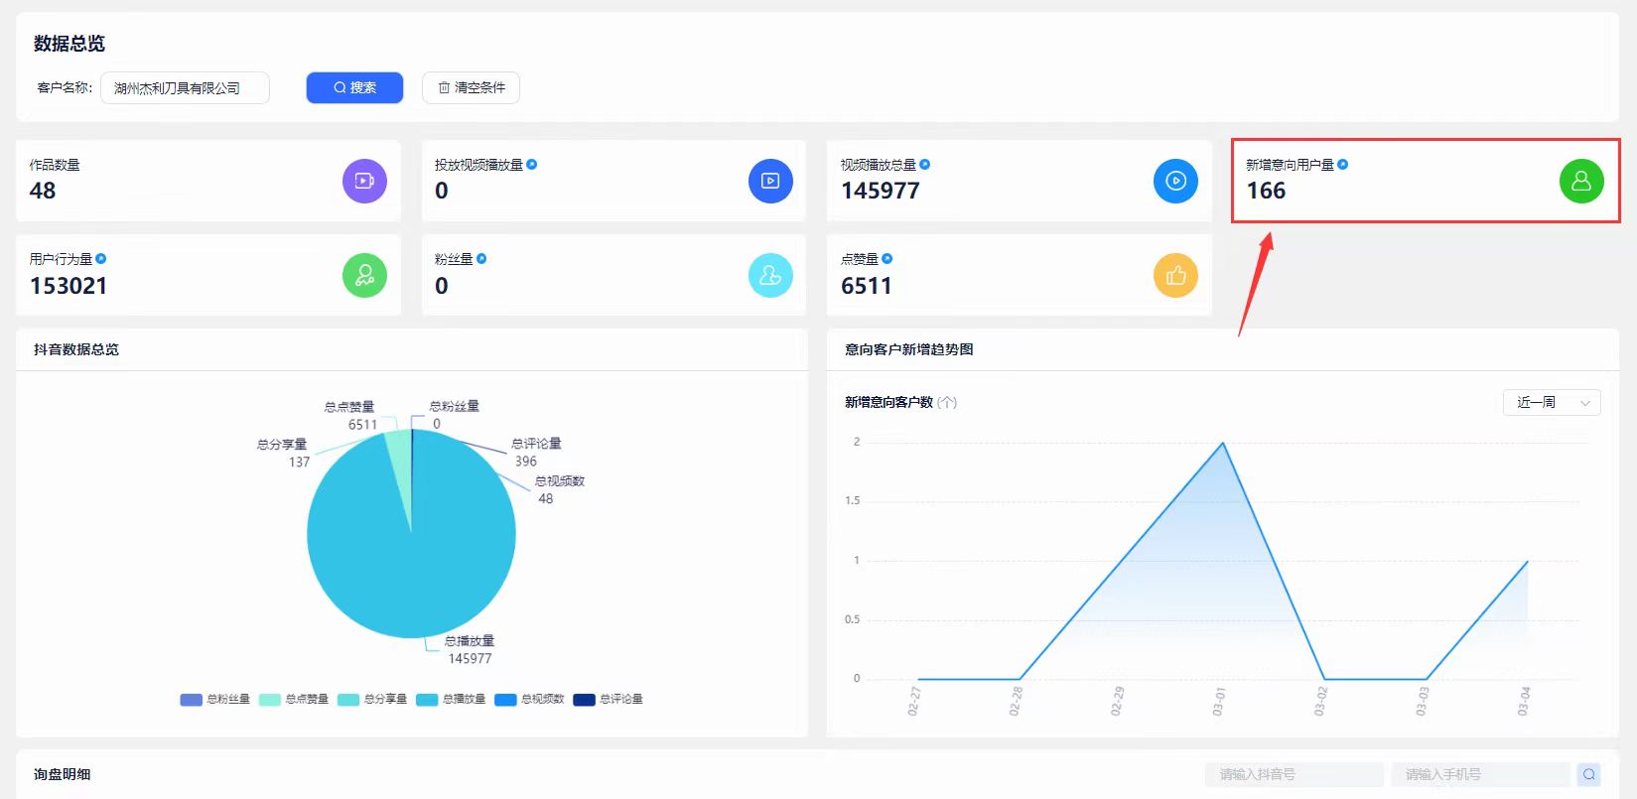Image resolution: width=1637 pixels, height=799 pixels.
Task: Open the 近一周 time range dropdown
Action: [1551, 402]
